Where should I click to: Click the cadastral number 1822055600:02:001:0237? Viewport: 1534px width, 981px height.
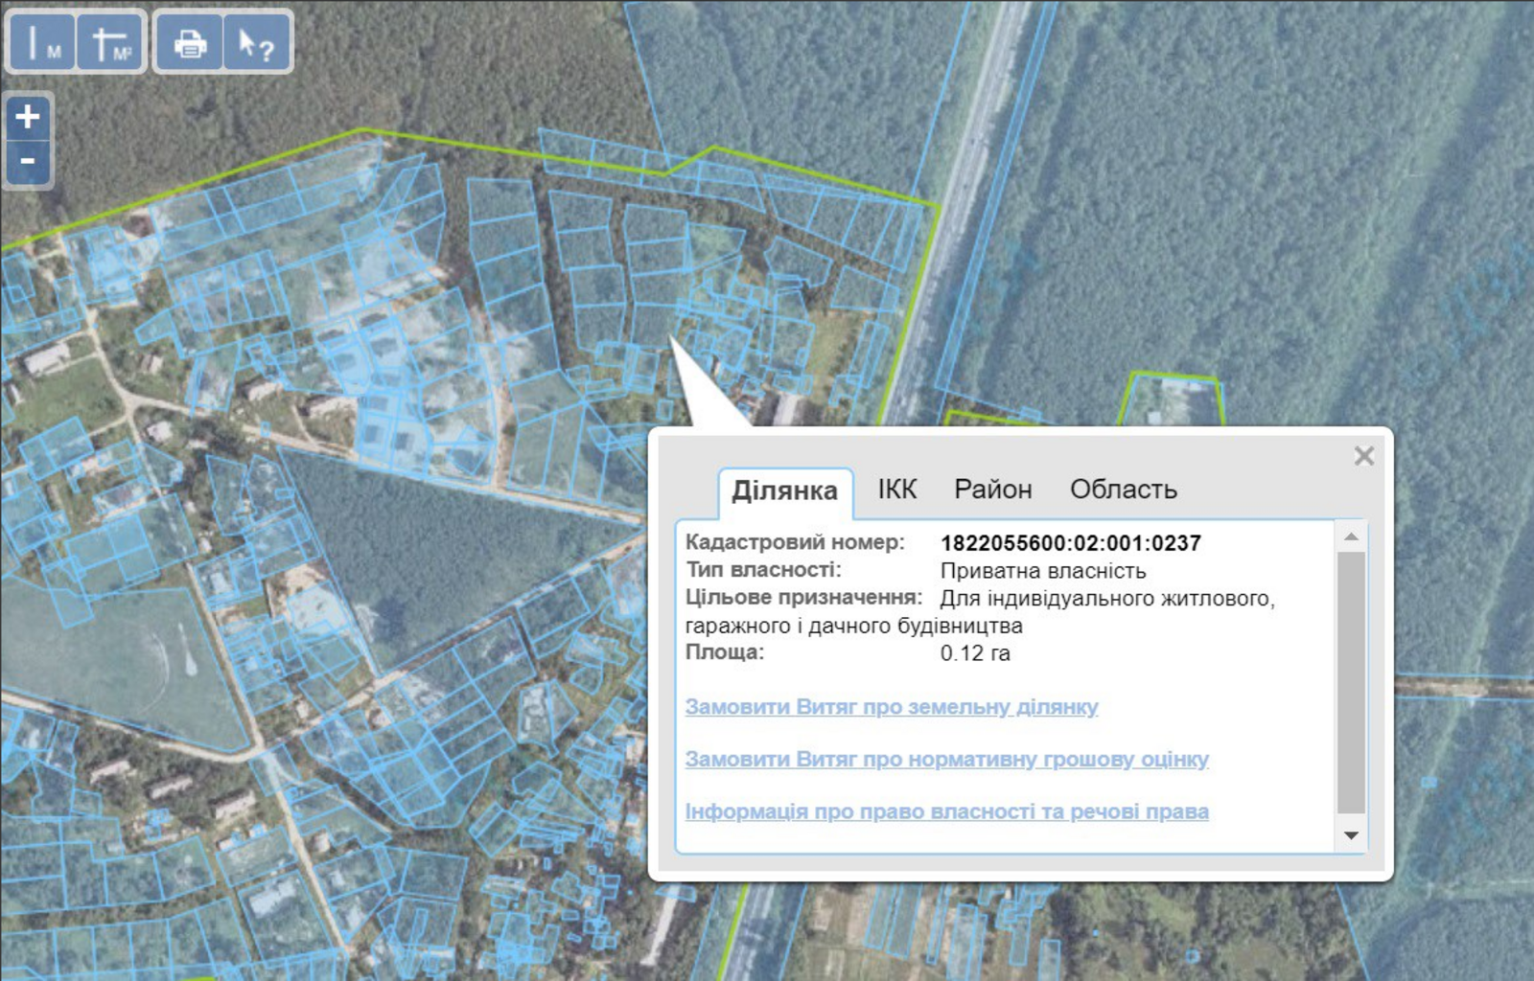click(1070, 543)
